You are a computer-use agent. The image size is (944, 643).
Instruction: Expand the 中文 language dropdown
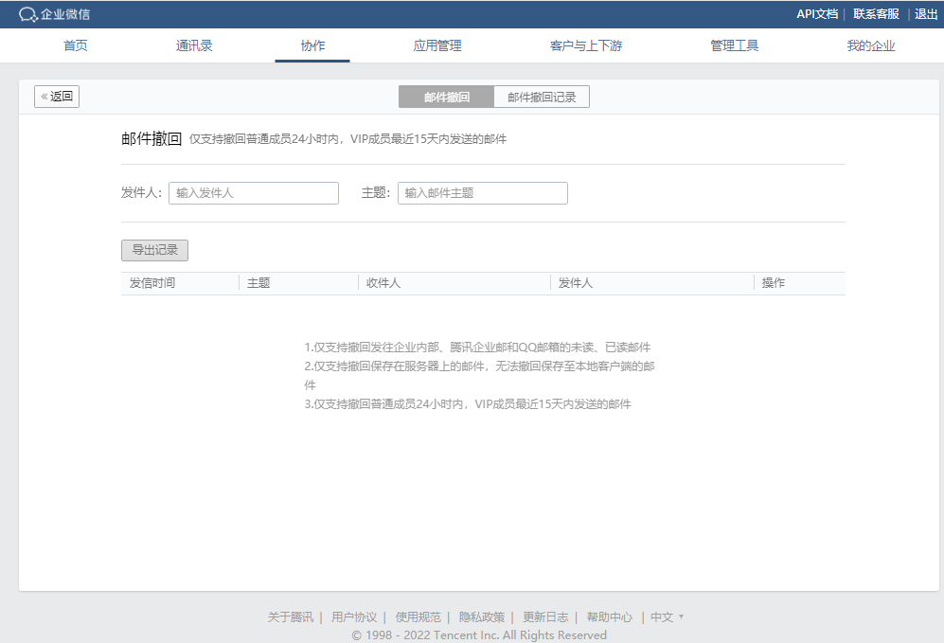(667, 617)
